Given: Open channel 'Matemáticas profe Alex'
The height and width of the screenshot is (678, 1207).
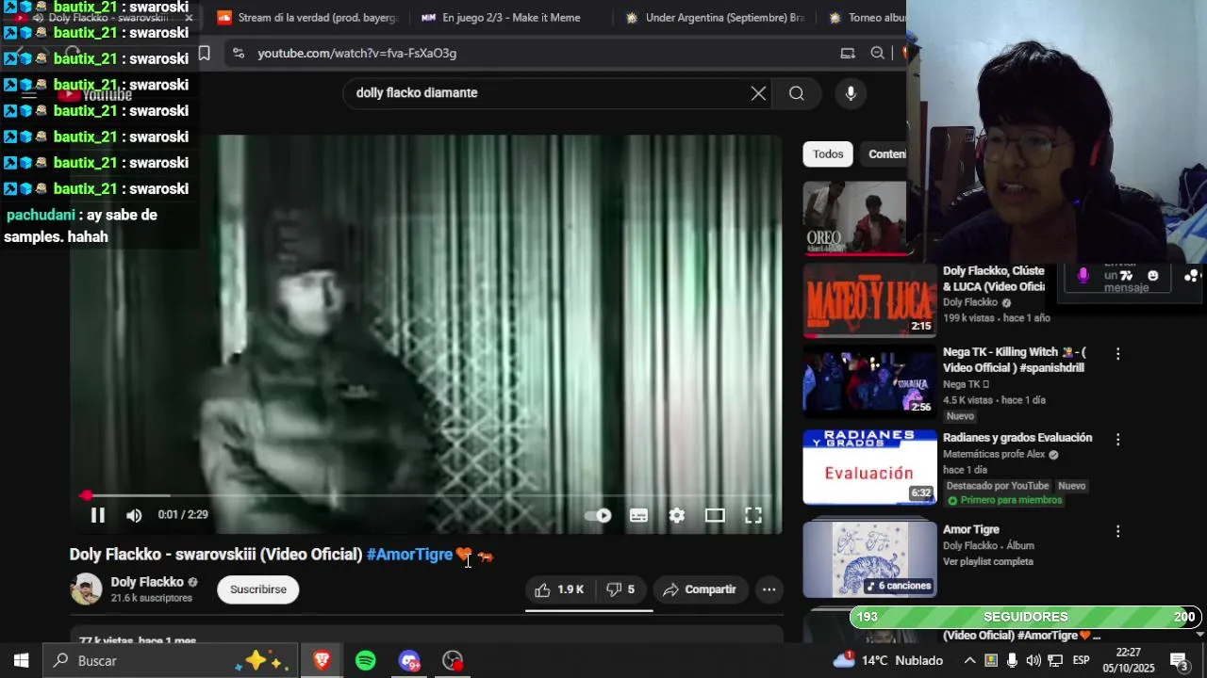Looking at the screenshot, I should [x=995, y=454].
